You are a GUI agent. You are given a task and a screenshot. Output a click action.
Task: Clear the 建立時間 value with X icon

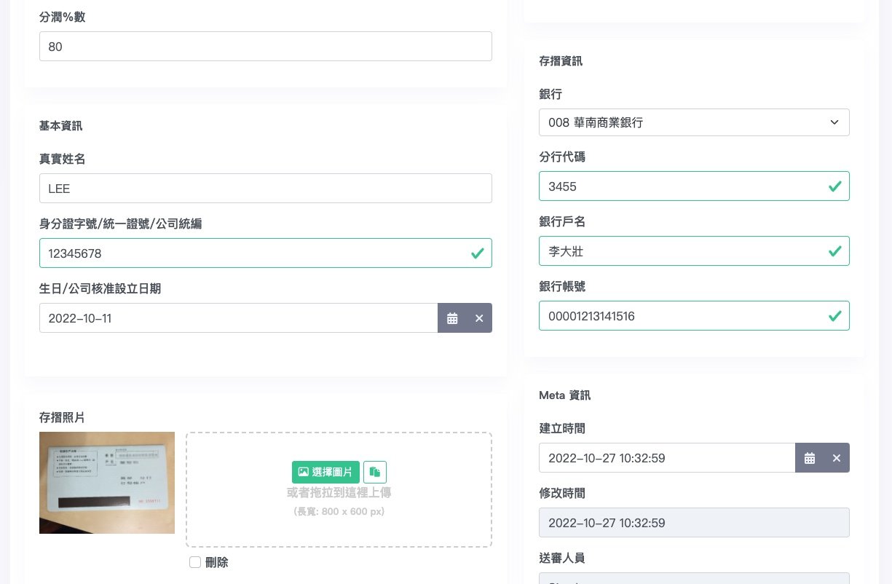point(837,458)
